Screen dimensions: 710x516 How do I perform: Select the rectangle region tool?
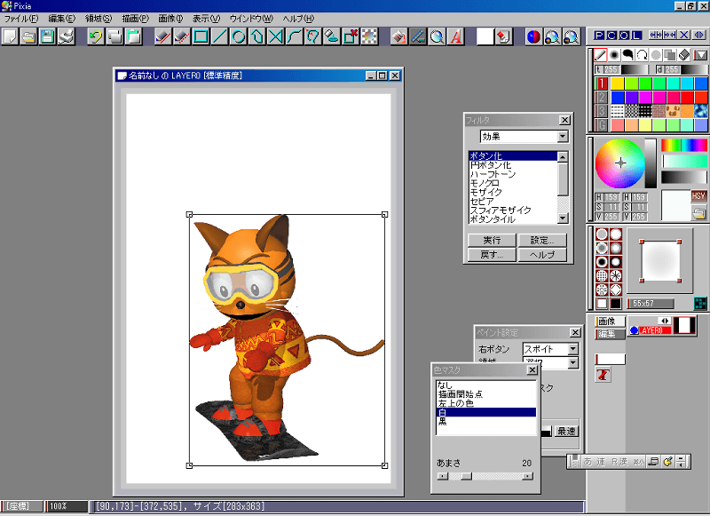pyautogui.click(x=201, y=36)
